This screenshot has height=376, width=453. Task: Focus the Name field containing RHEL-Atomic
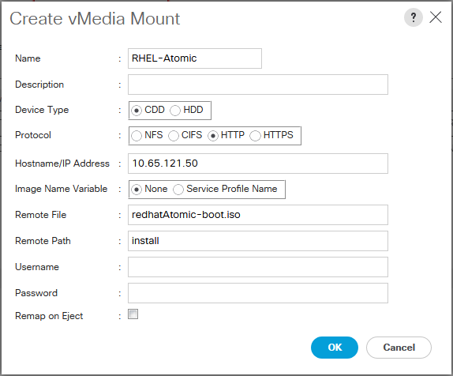(195, 58)
